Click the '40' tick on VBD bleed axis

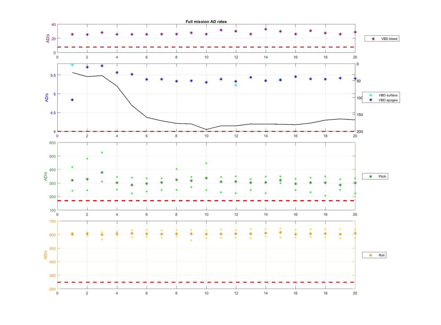(x=53, y=25)
